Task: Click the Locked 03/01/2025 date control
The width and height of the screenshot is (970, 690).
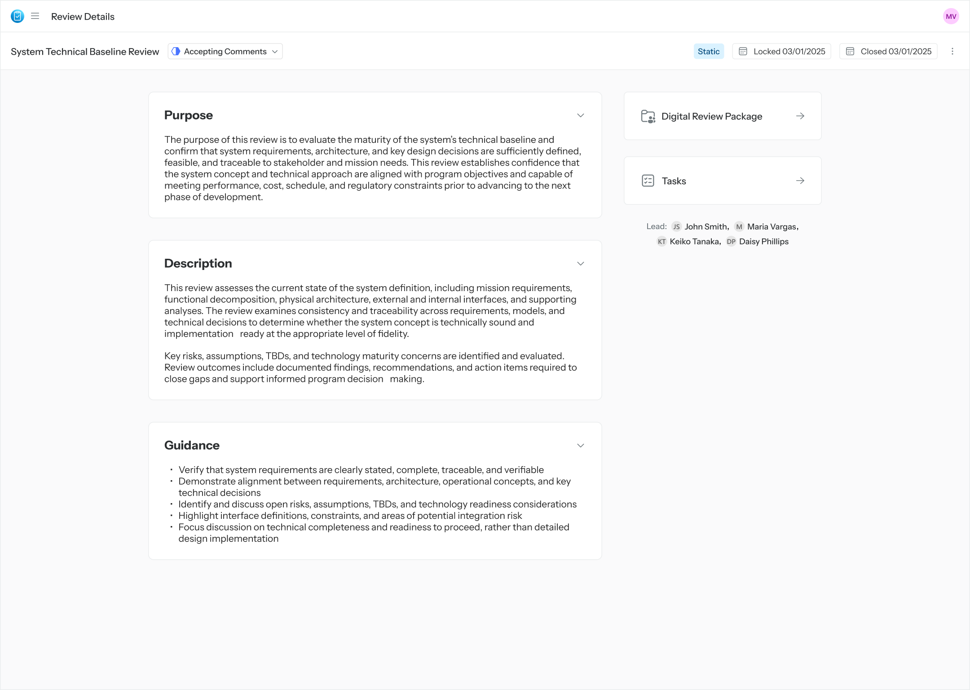Action: coord(781,51)
